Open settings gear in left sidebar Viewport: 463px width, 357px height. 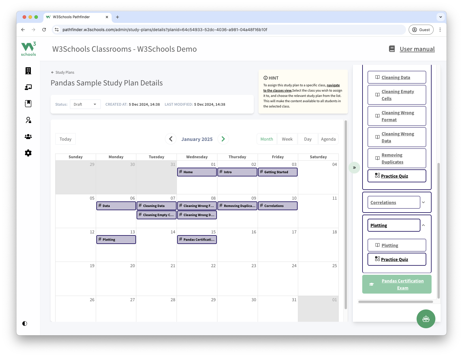28,153
